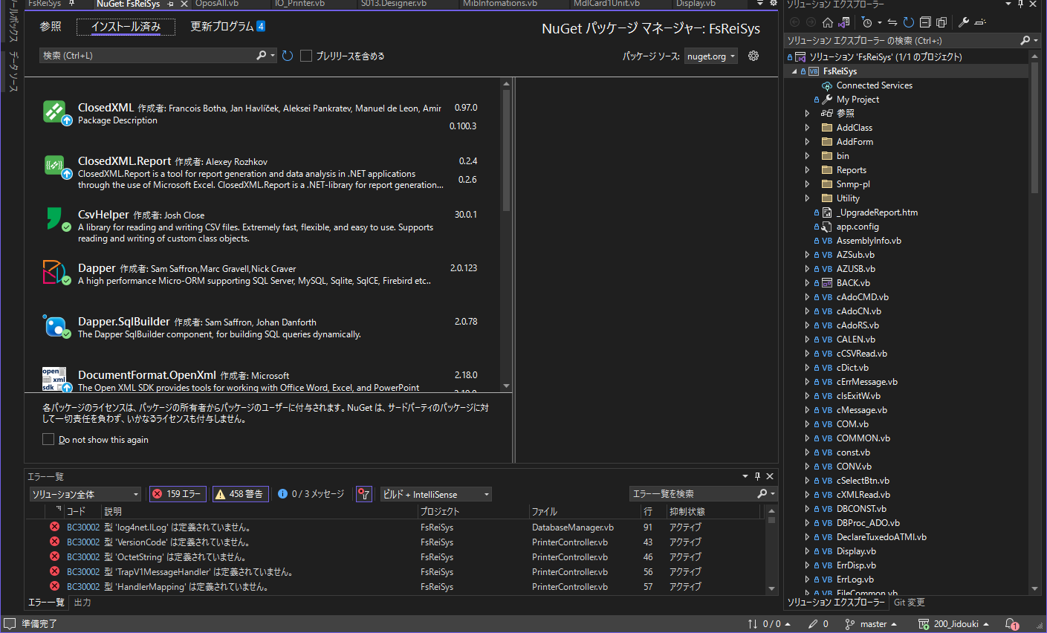
Task: Toggle auto-hide pin on Solution Explorer
Action: click(x=1022, y=4)
